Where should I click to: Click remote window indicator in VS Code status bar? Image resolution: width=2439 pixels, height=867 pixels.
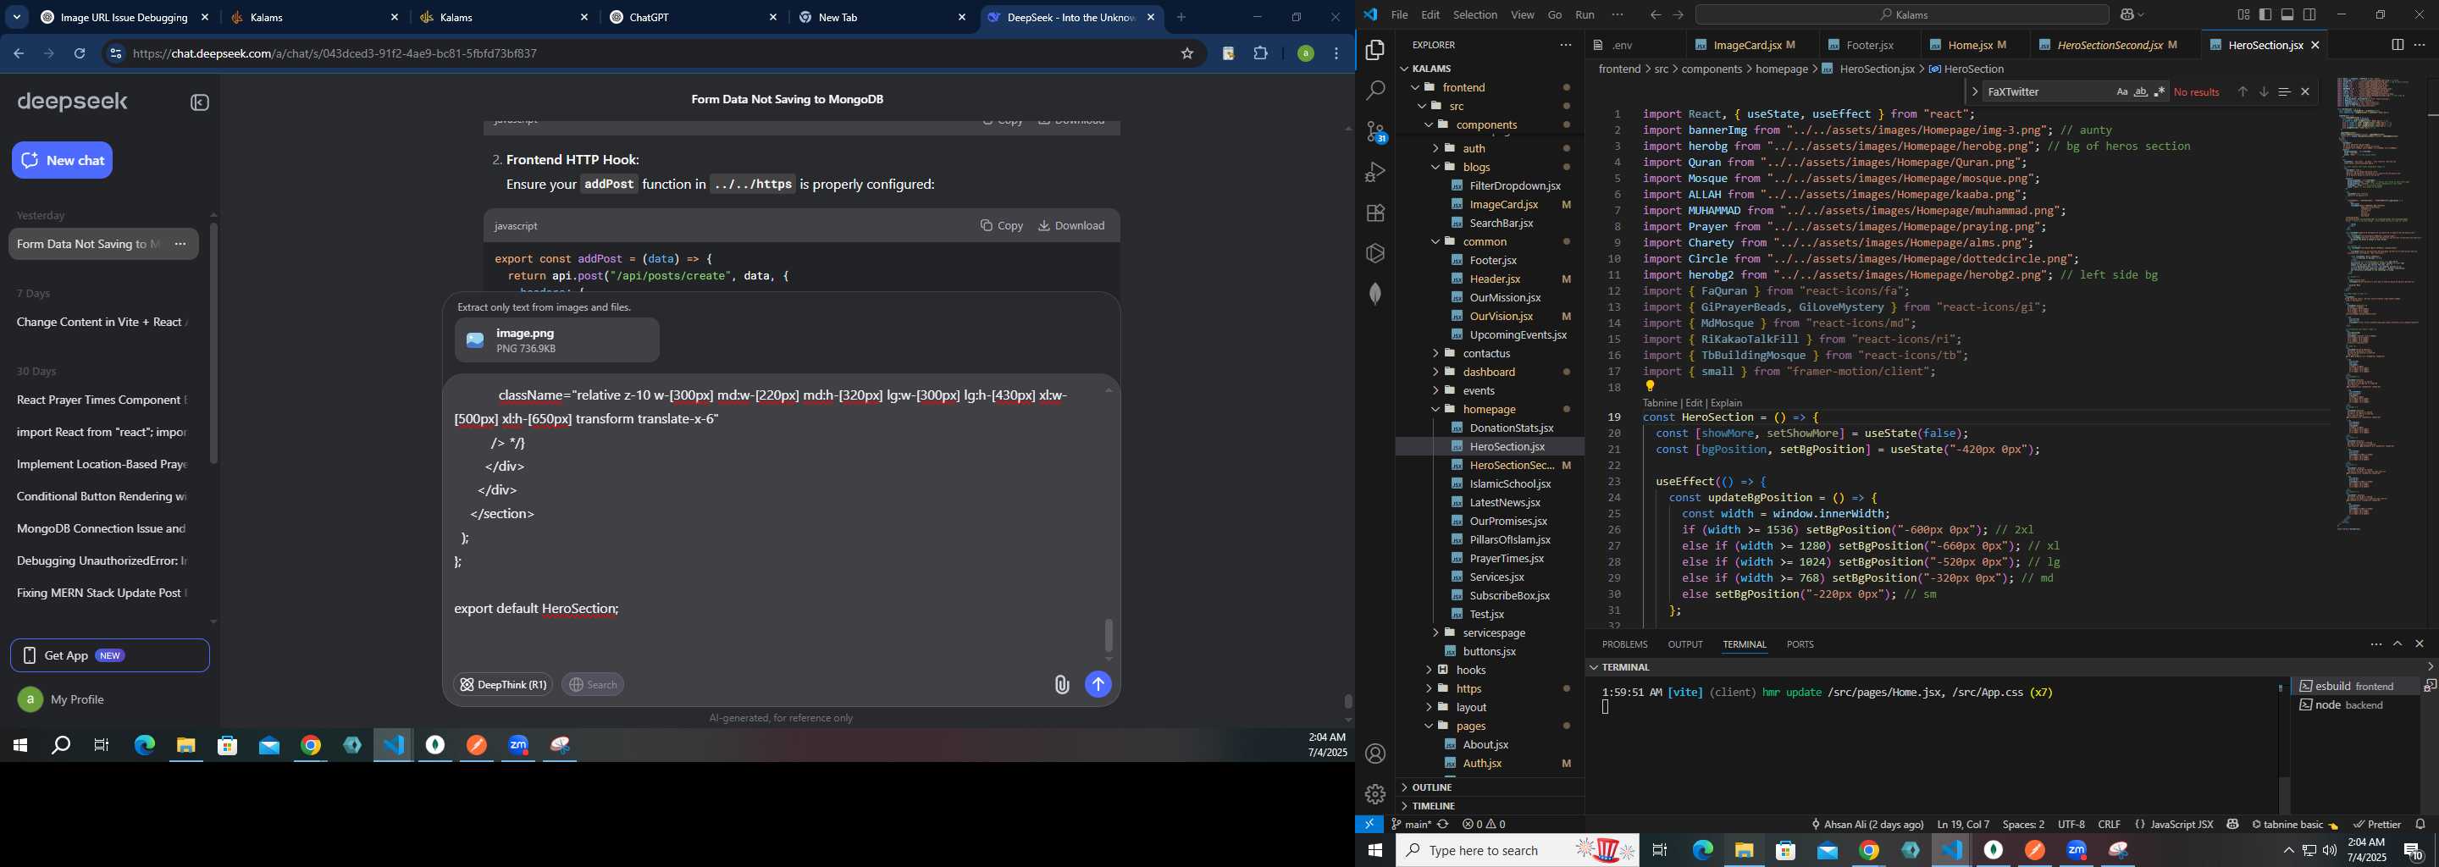tap(1369, 825)
